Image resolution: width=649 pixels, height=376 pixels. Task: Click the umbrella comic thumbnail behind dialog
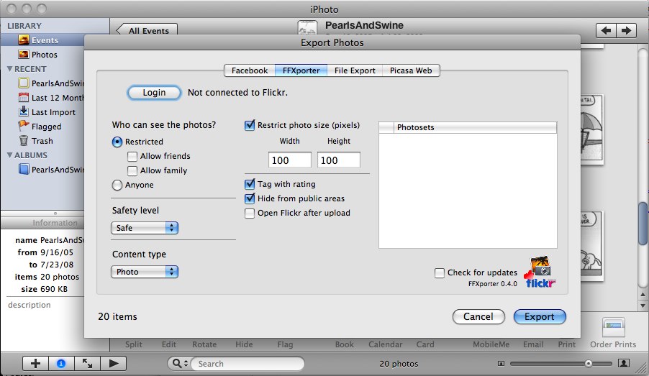tap(592, 130)
